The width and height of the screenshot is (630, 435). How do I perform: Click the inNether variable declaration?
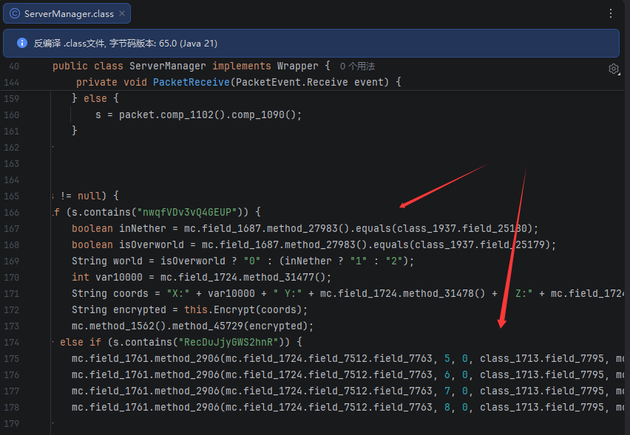coord(143,229)
